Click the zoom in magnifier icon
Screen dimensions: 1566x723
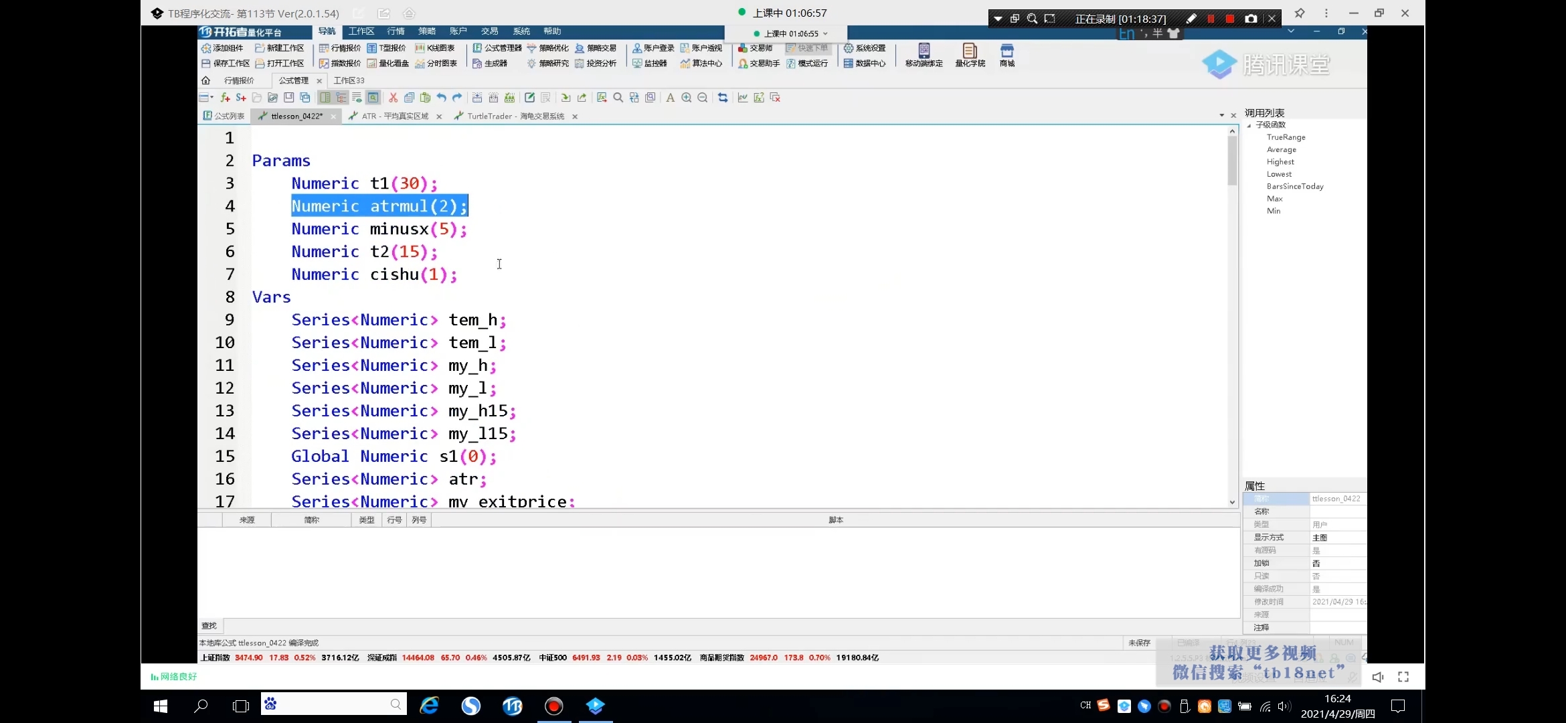pos(687,98)
